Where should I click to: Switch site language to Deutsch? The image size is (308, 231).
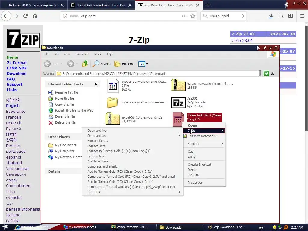point(13,123)
